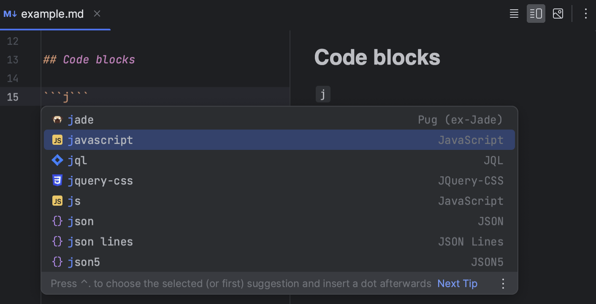Viewport: 596px width, 304px height.
Task: Click the JS icon beside javascript suggestion
Action: pyautogui.click(x=57, y=140)
